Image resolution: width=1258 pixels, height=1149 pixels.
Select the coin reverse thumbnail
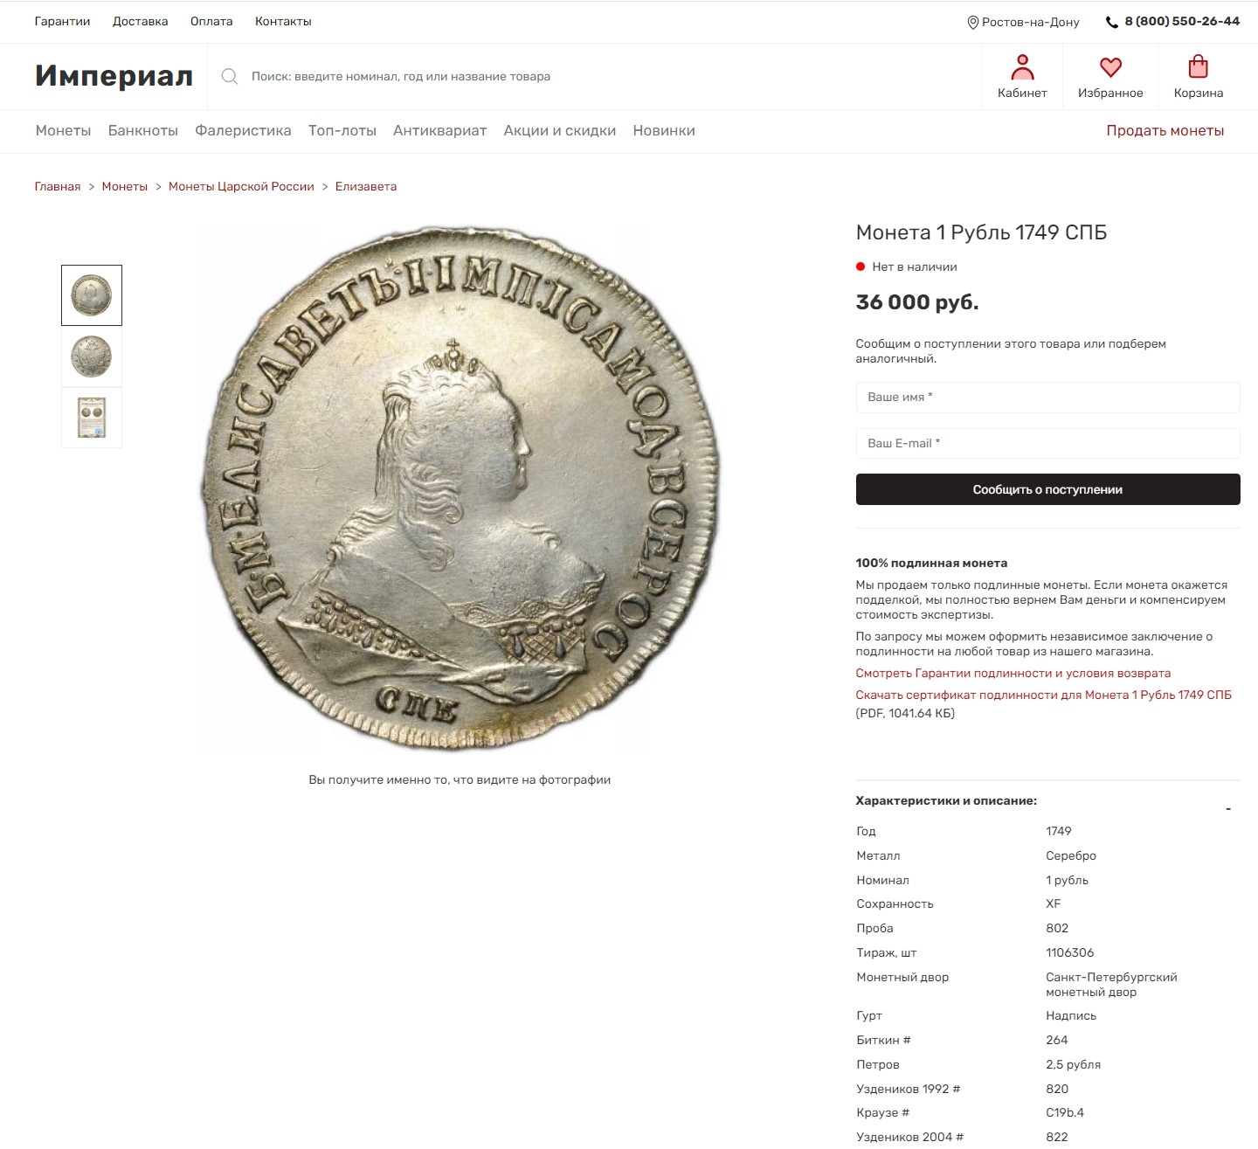click(92, 356)
